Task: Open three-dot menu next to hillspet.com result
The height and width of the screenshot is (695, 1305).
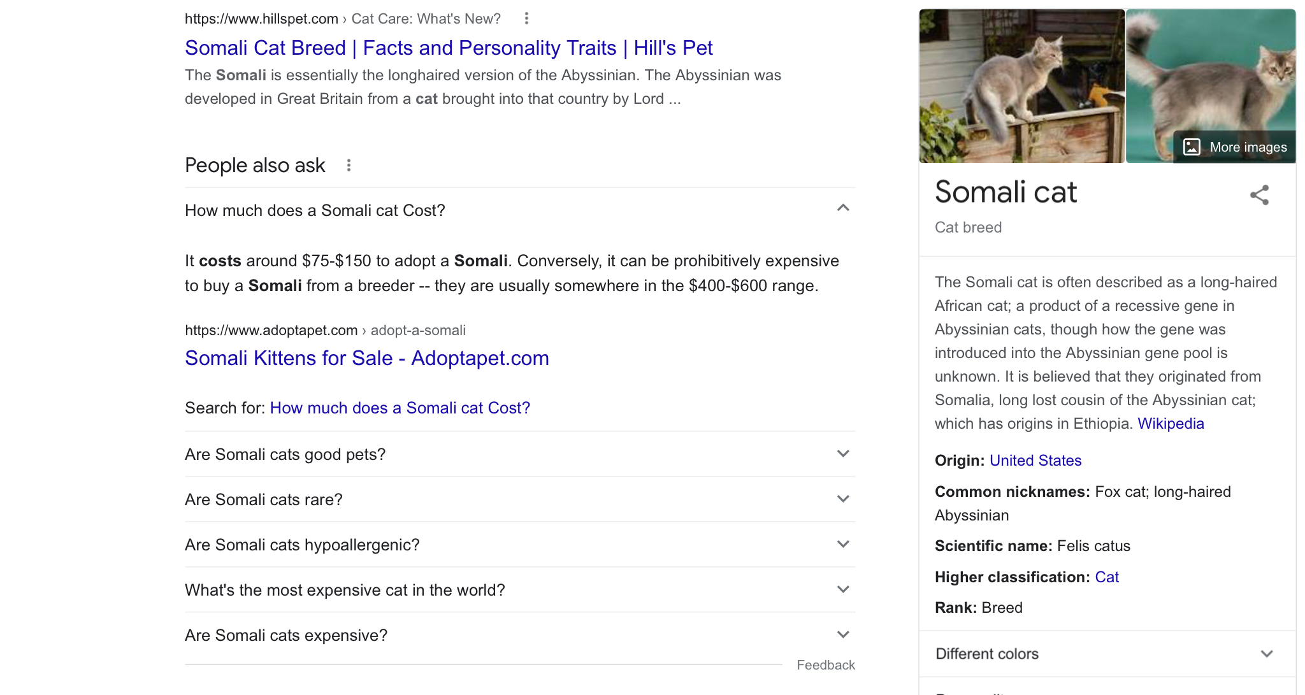Action: [526, 18]
